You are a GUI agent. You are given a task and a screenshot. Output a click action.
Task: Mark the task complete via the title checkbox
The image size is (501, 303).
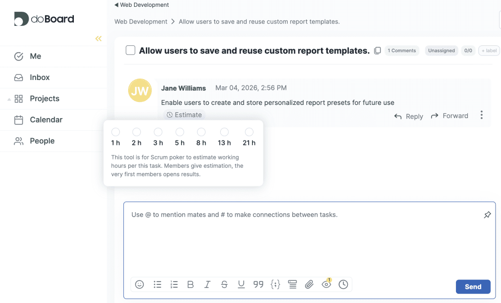[130, 50]
